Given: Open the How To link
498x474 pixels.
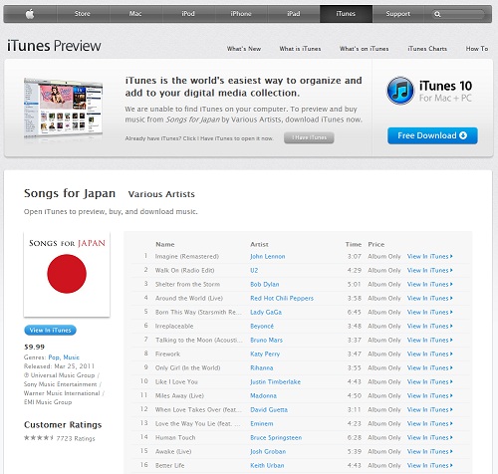Looking at the screenshot, I should (x=477, y=49).
